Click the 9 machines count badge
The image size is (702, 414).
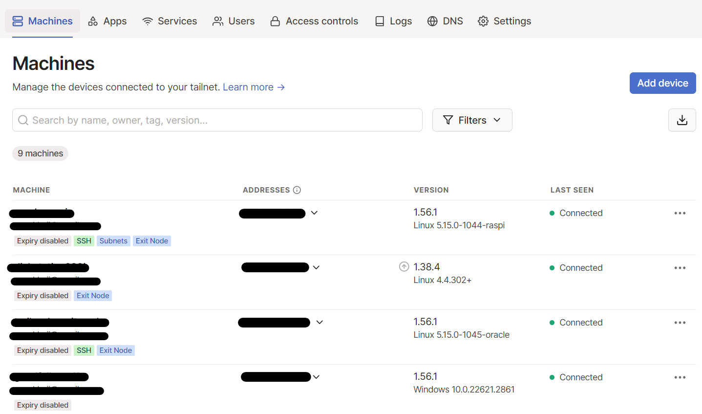41,153
